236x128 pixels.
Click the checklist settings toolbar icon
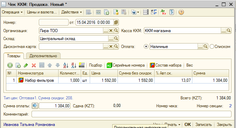click(154, 12)
